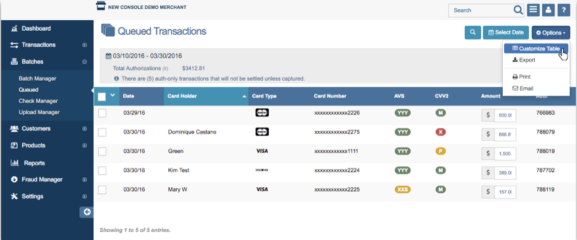577x240 pixels.
Task: Choose Customize Table from Options menu
Action: 536,48
